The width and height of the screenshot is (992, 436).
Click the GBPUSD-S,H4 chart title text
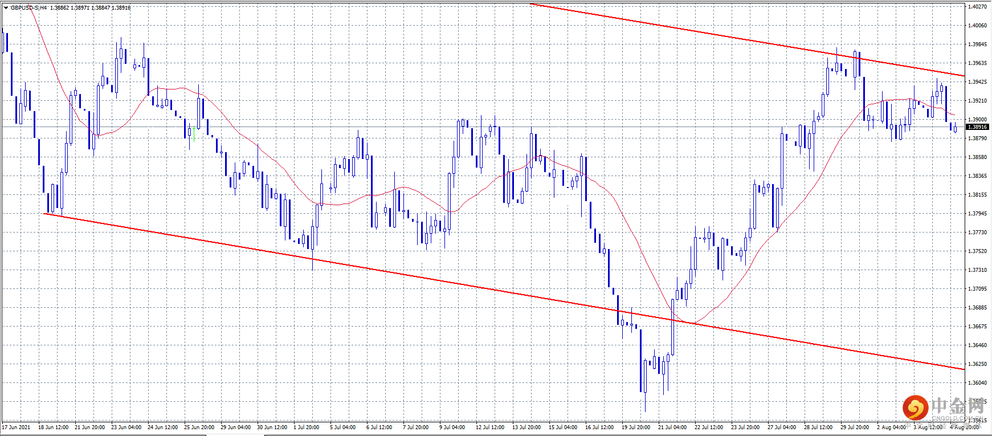point(29,7)
